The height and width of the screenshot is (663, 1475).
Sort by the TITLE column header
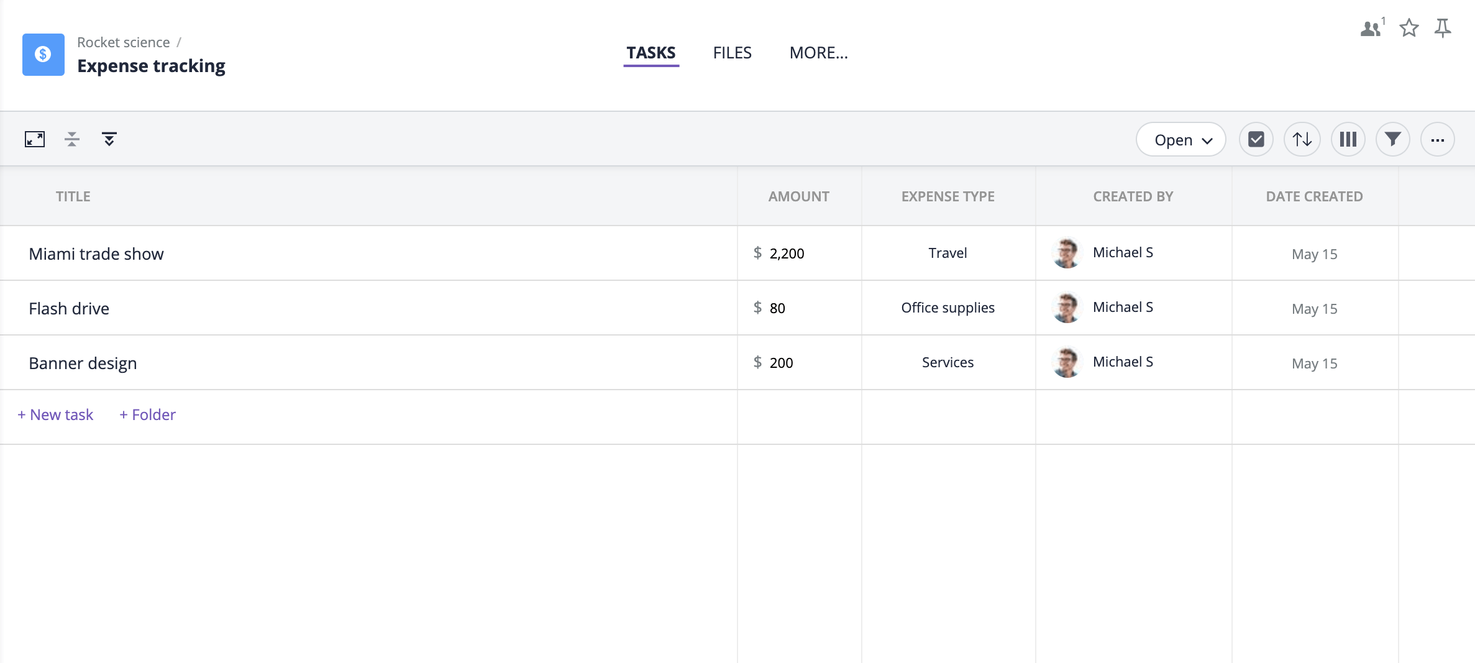point(73,196)
